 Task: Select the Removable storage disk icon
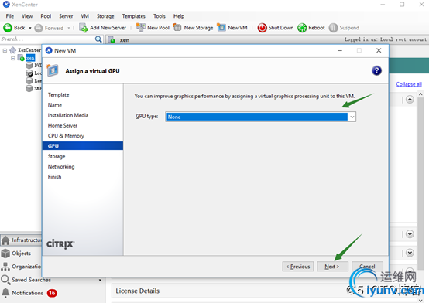coord(29,80)
